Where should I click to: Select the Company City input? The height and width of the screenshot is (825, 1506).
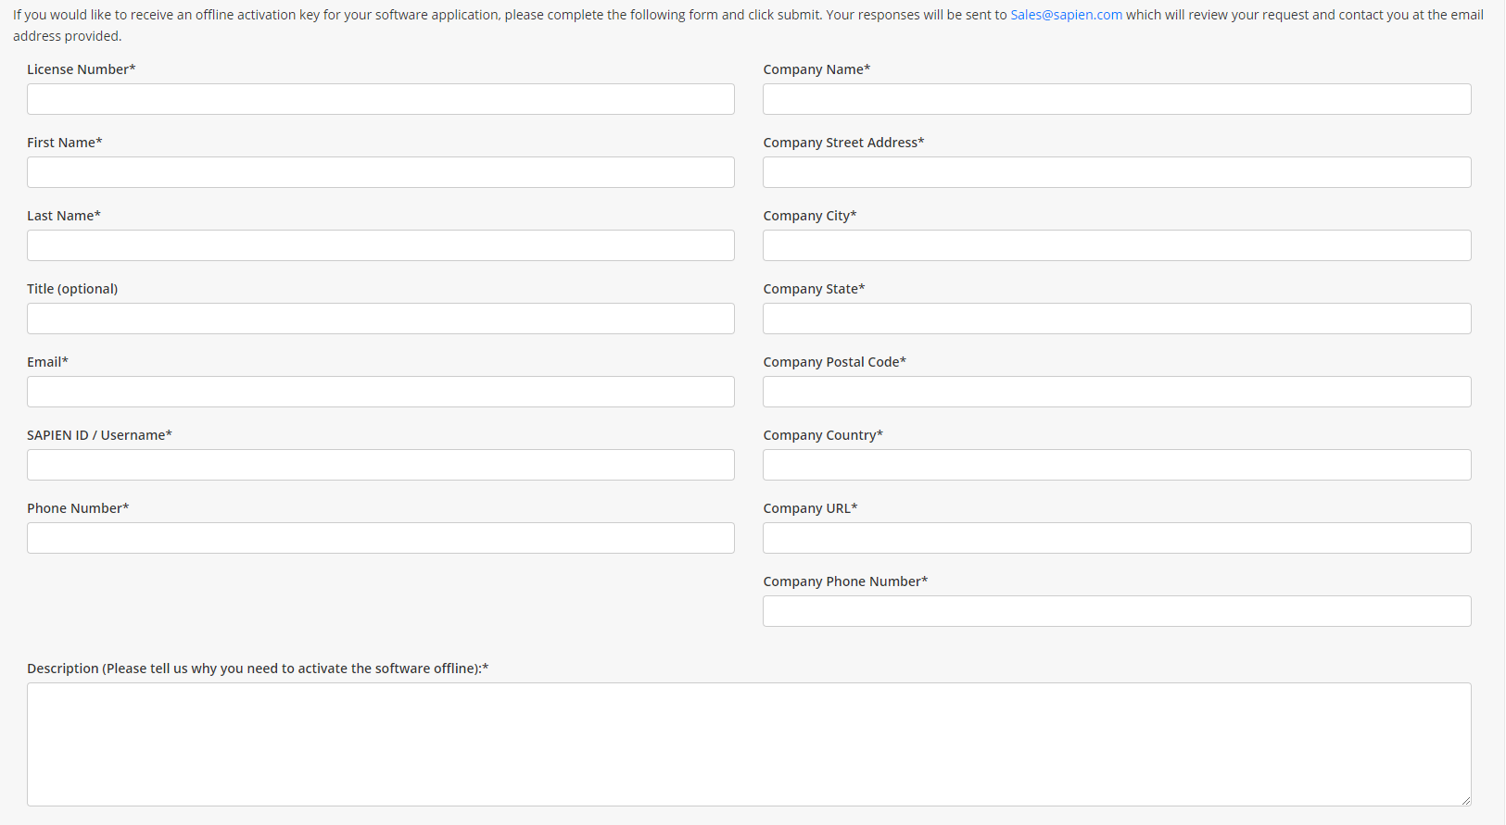[x=1117, y=245]
